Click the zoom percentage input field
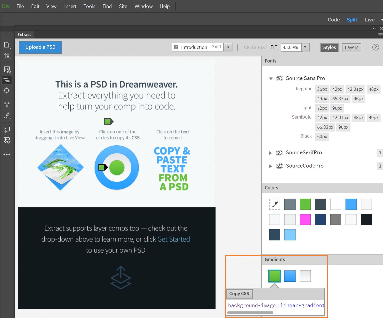Image resolution: width=383 pixels, height=318 pixels. 291,47
